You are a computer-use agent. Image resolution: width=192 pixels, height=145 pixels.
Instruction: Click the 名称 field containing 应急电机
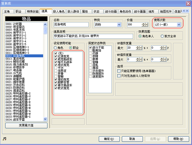71,25
